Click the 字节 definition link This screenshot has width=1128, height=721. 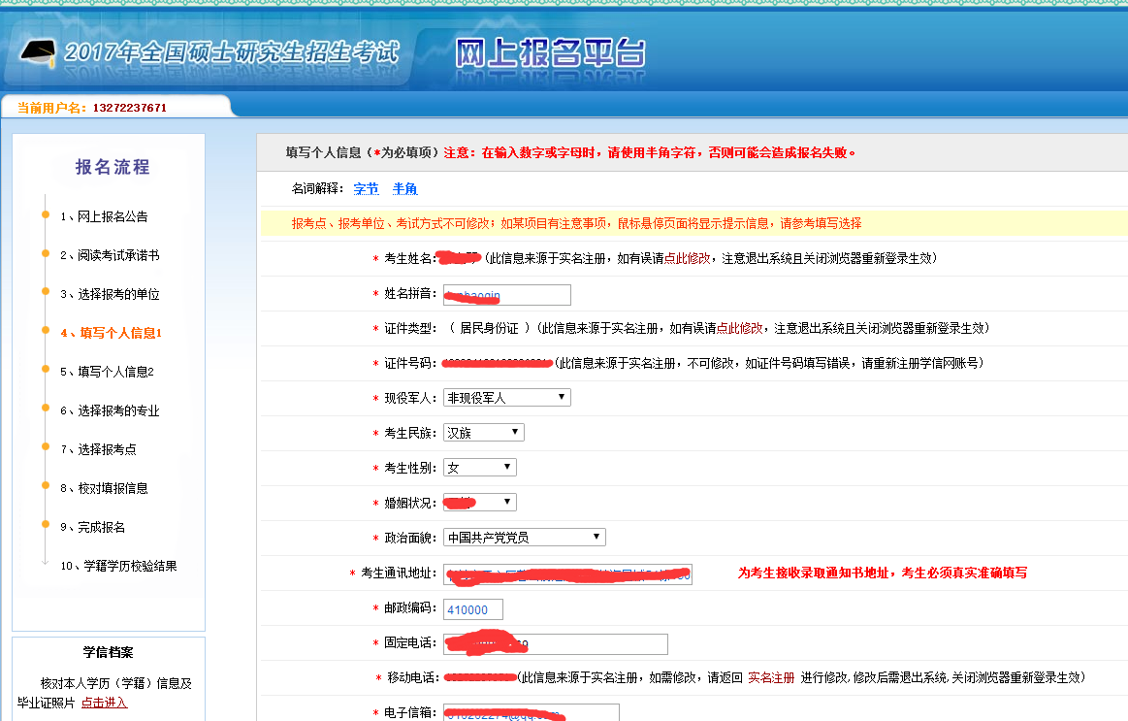(x=366, y=188)
